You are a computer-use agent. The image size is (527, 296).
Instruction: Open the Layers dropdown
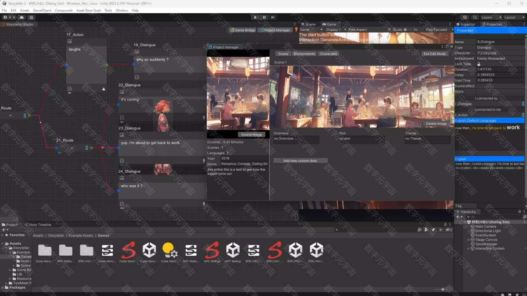pyautogui.click(x=491, y=17)
